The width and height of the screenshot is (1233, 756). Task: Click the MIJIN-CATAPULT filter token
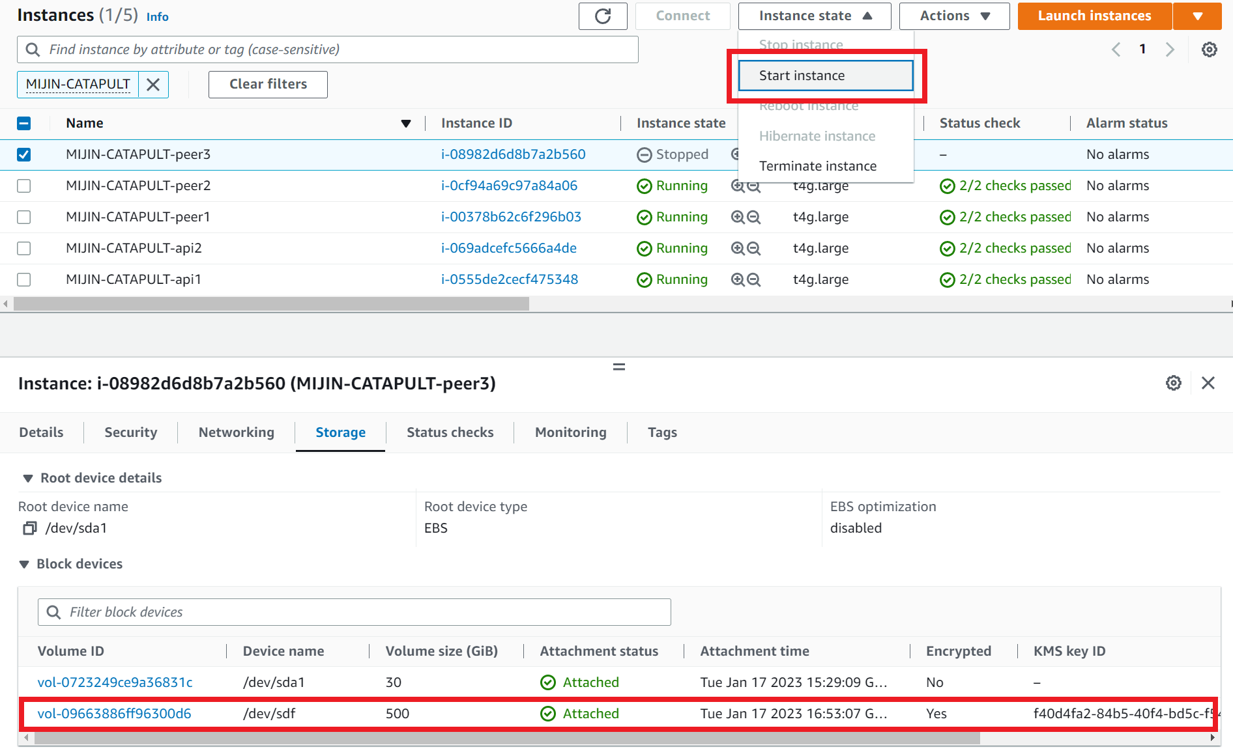78,85
